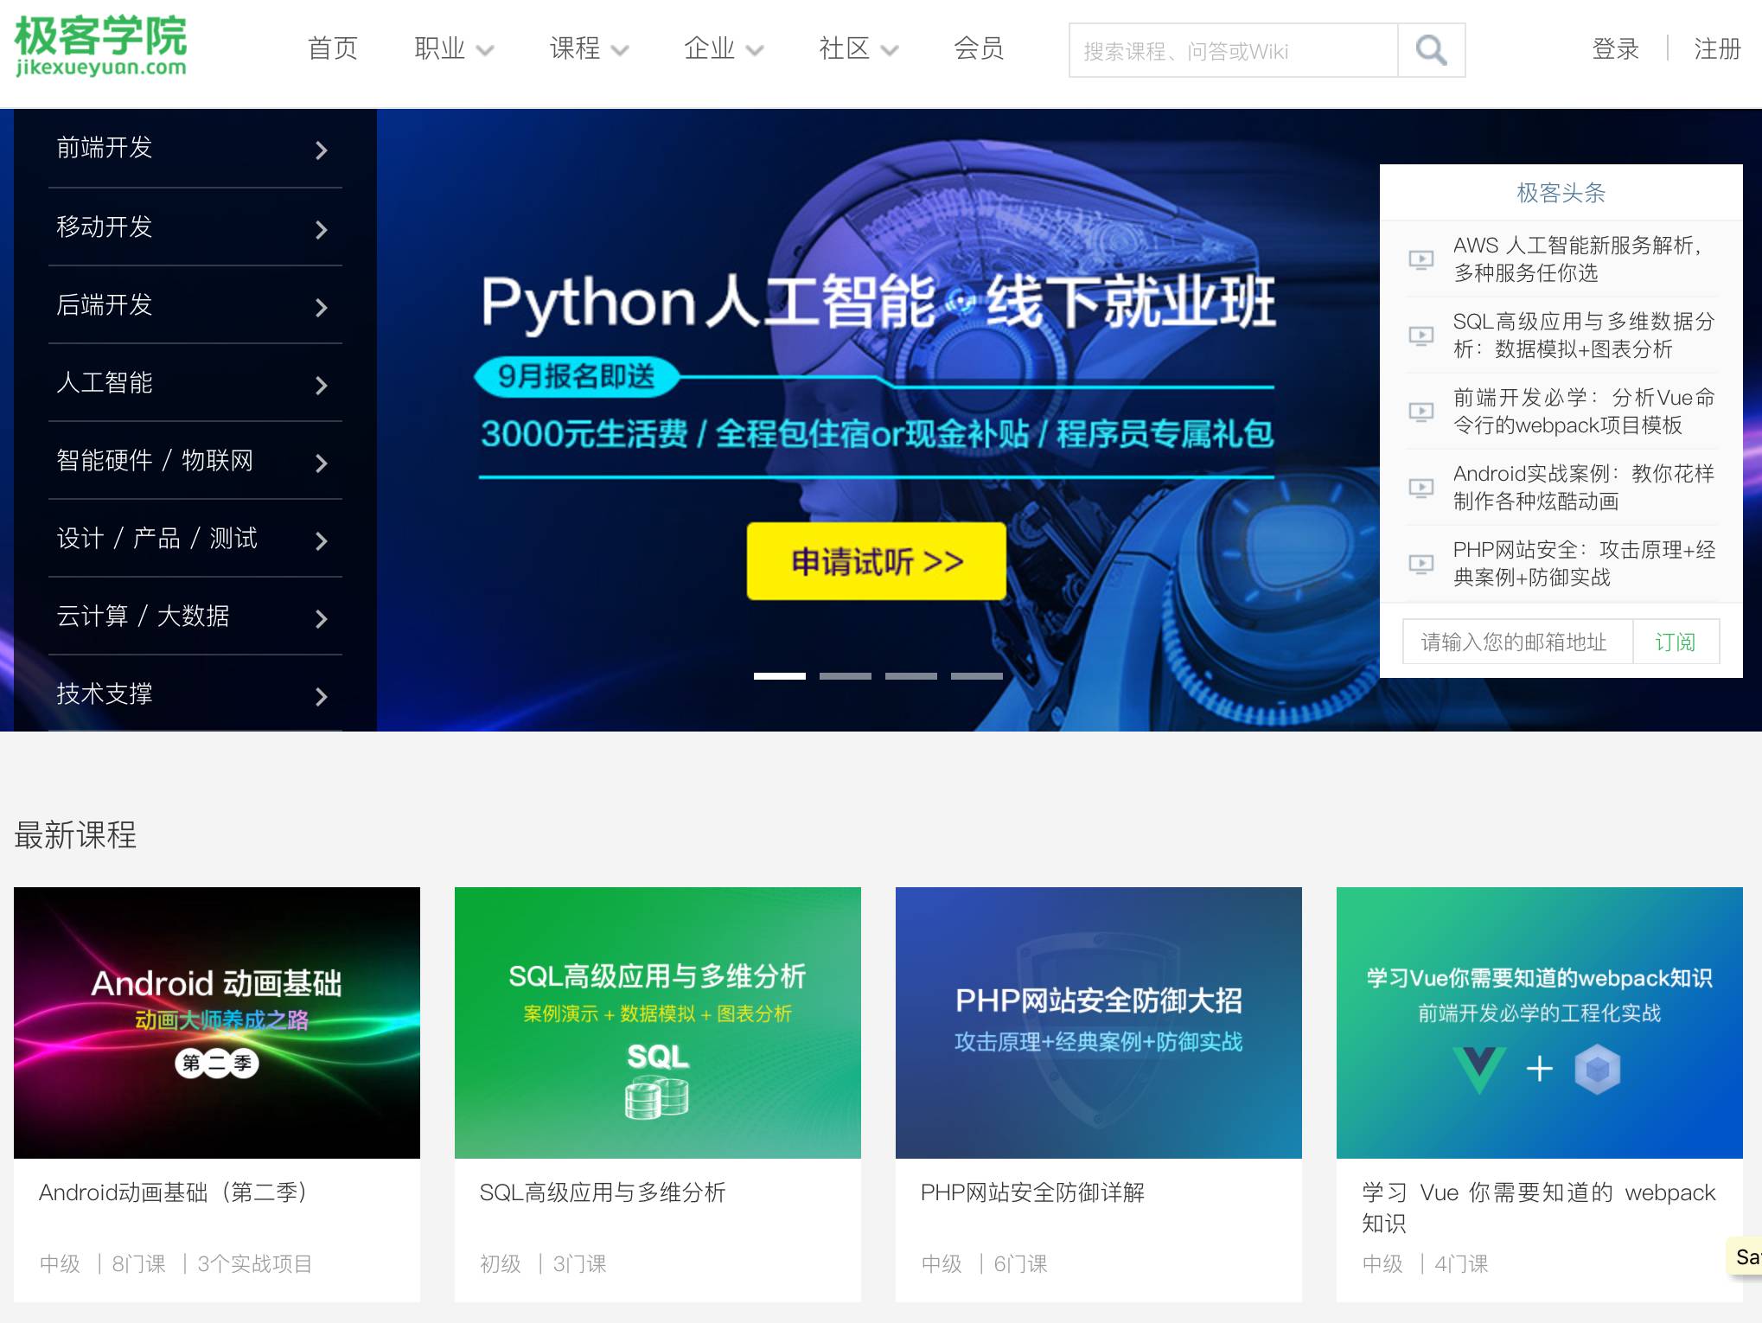Click the magnifier search icon

[1431, 50]
